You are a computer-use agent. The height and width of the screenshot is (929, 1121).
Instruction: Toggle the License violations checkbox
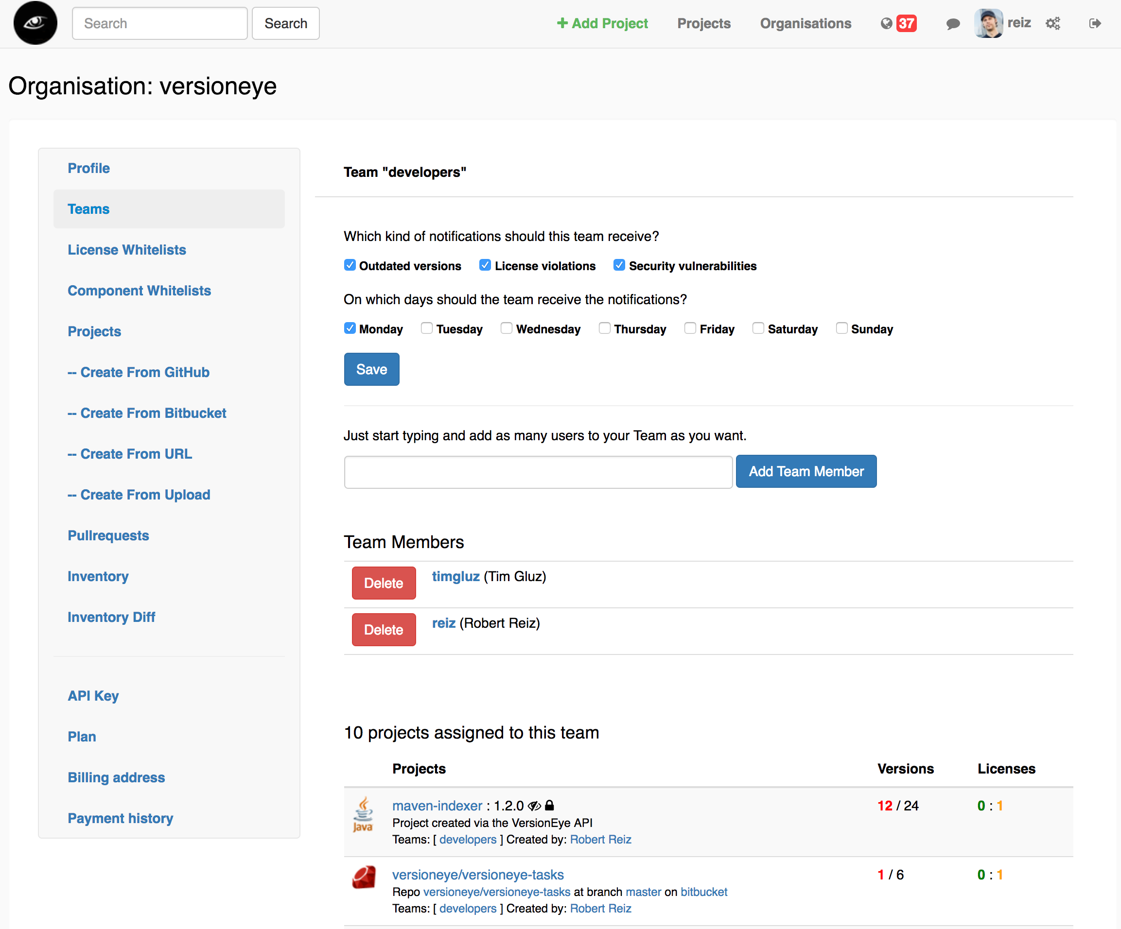(485, 265)
